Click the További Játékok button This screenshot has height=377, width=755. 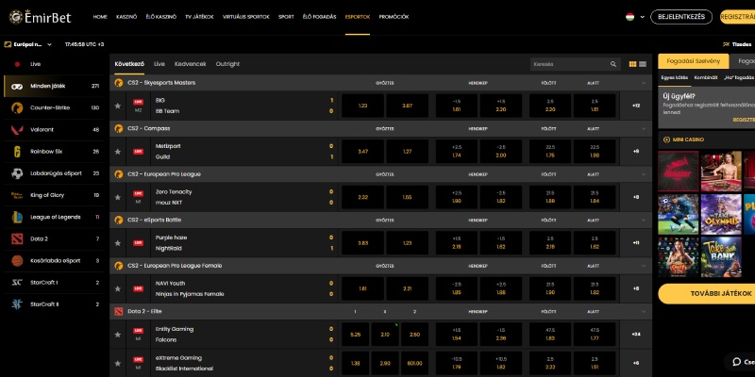707,293
